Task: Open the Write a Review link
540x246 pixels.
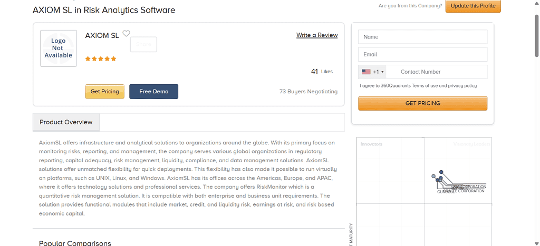Action: 317,35
